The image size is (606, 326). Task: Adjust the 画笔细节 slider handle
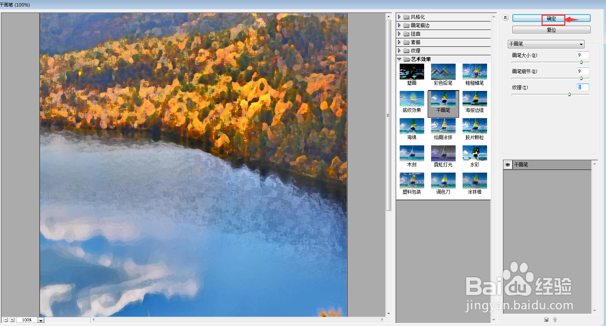click(x=581, y=78)
